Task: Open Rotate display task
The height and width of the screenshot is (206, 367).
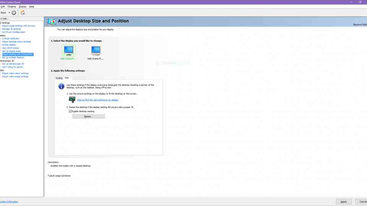Action: (x=9, y=45)
